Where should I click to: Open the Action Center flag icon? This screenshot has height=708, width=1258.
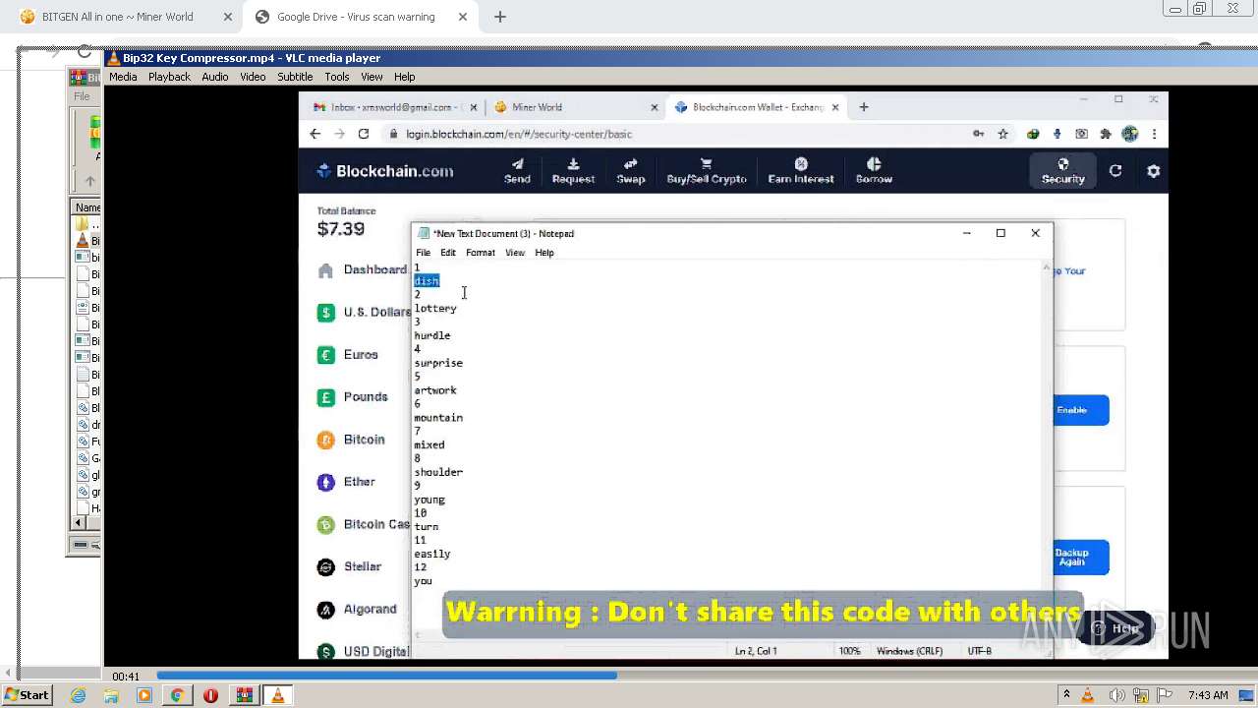pos(1165,695)
